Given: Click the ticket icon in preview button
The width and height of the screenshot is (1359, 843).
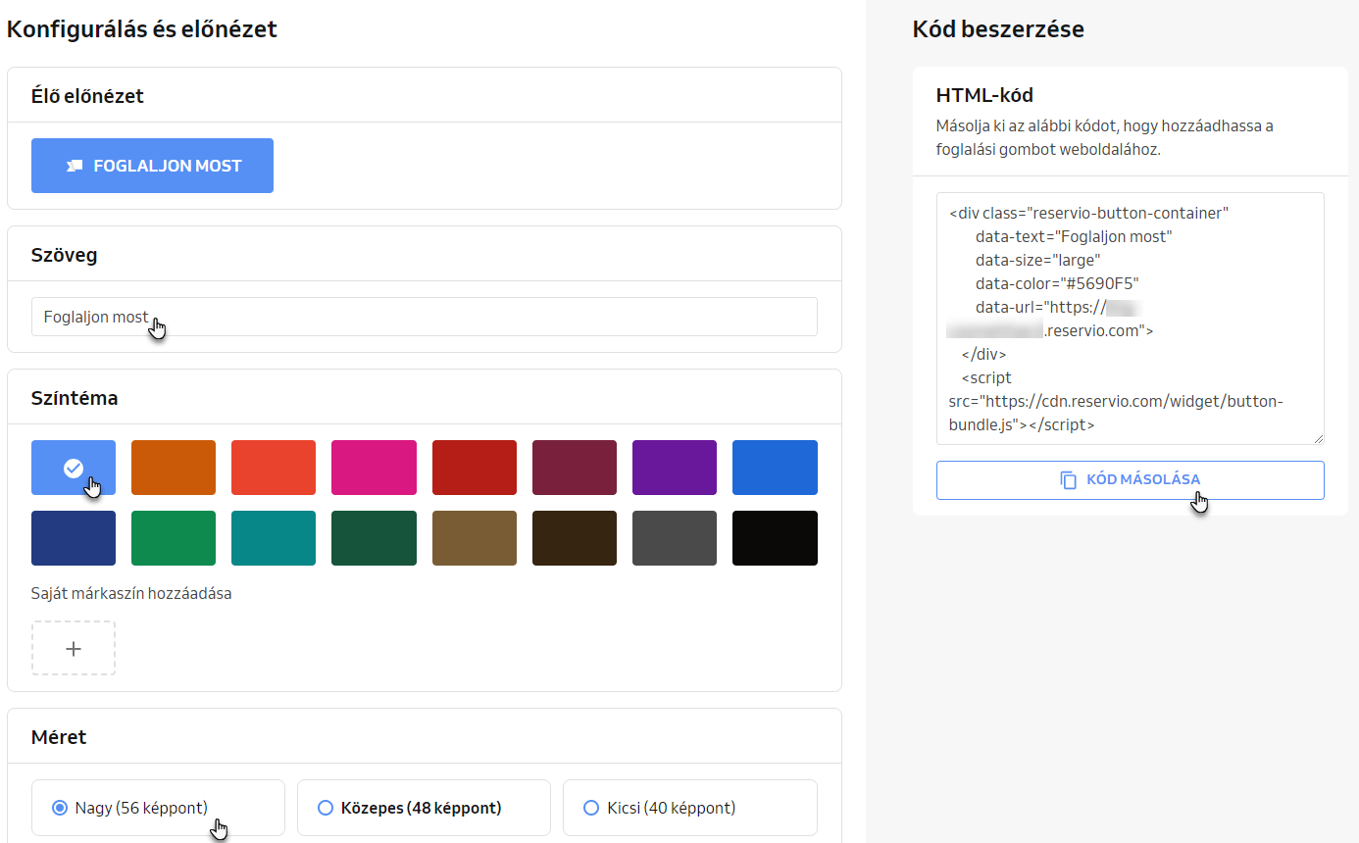Looking at the screenshot, I should 75,166.
